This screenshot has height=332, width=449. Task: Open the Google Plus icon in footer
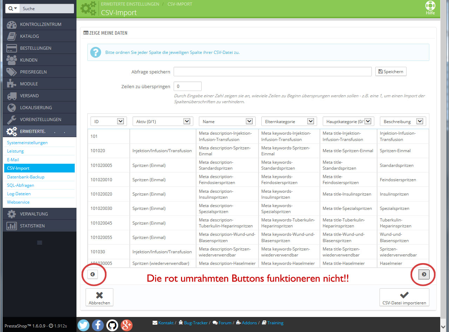(x=127, y=325)
